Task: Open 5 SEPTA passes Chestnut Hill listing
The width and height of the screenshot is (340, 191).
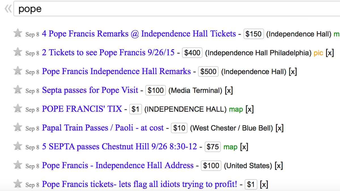Action: 119,147
